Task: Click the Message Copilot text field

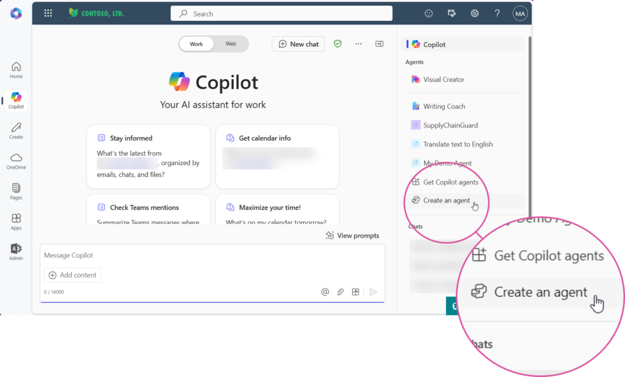Action: (212, 255)
